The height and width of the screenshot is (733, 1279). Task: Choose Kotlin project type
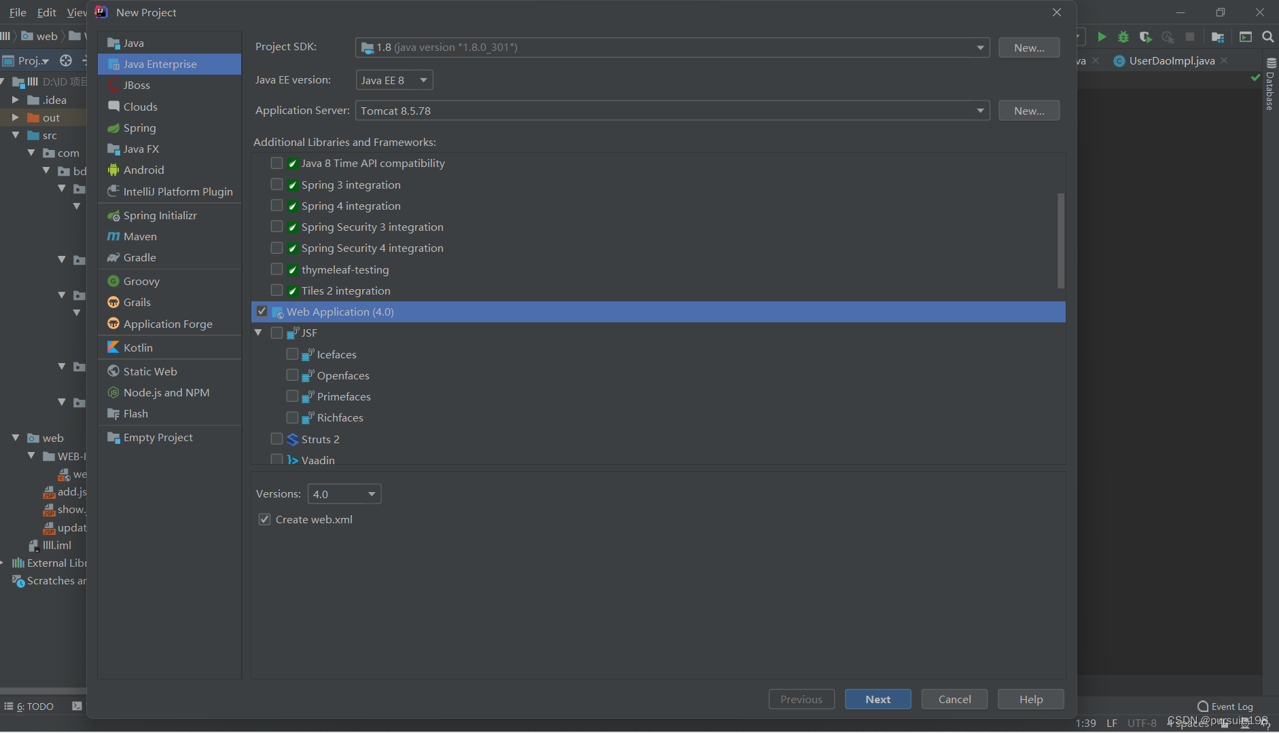(169, 347)
